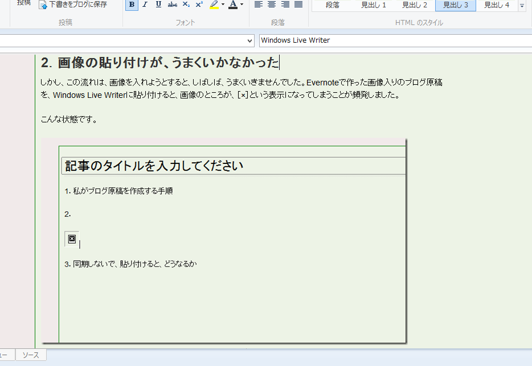The height and width of the screenshot is (366, 532).
Task: Click paragraph text こんな状態です。
Action: point(69,119)
